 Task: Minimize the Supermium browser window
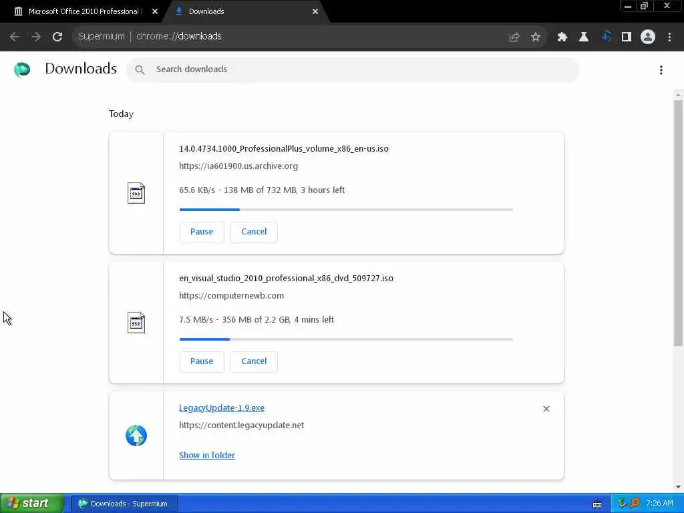[628, 6]
